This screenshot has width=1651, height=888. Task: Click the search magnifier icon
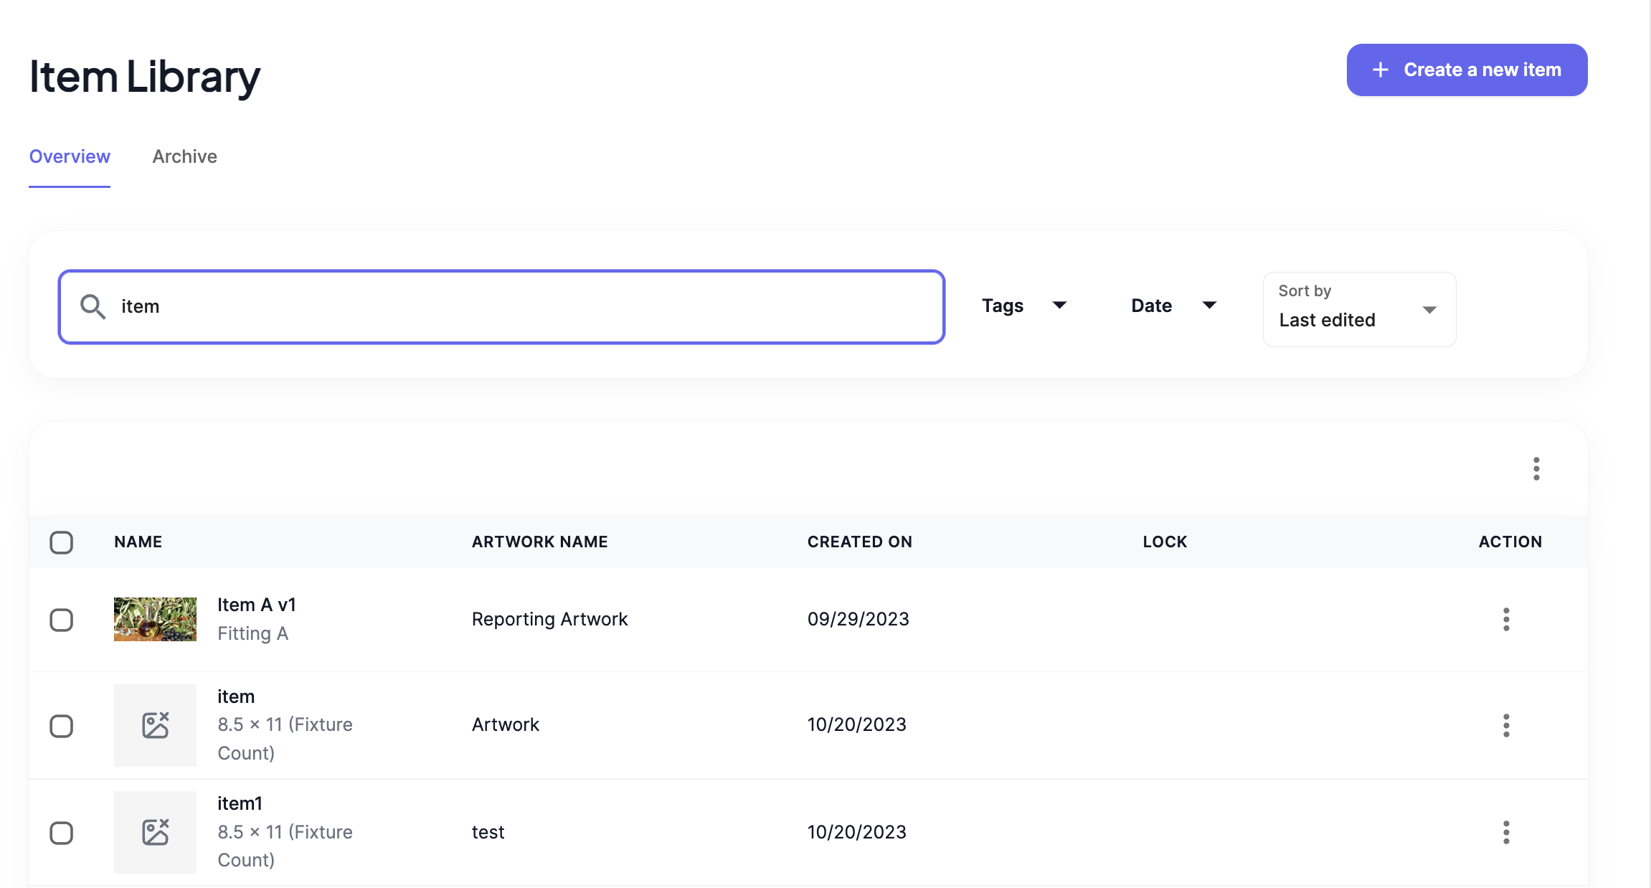click(93, 306)
